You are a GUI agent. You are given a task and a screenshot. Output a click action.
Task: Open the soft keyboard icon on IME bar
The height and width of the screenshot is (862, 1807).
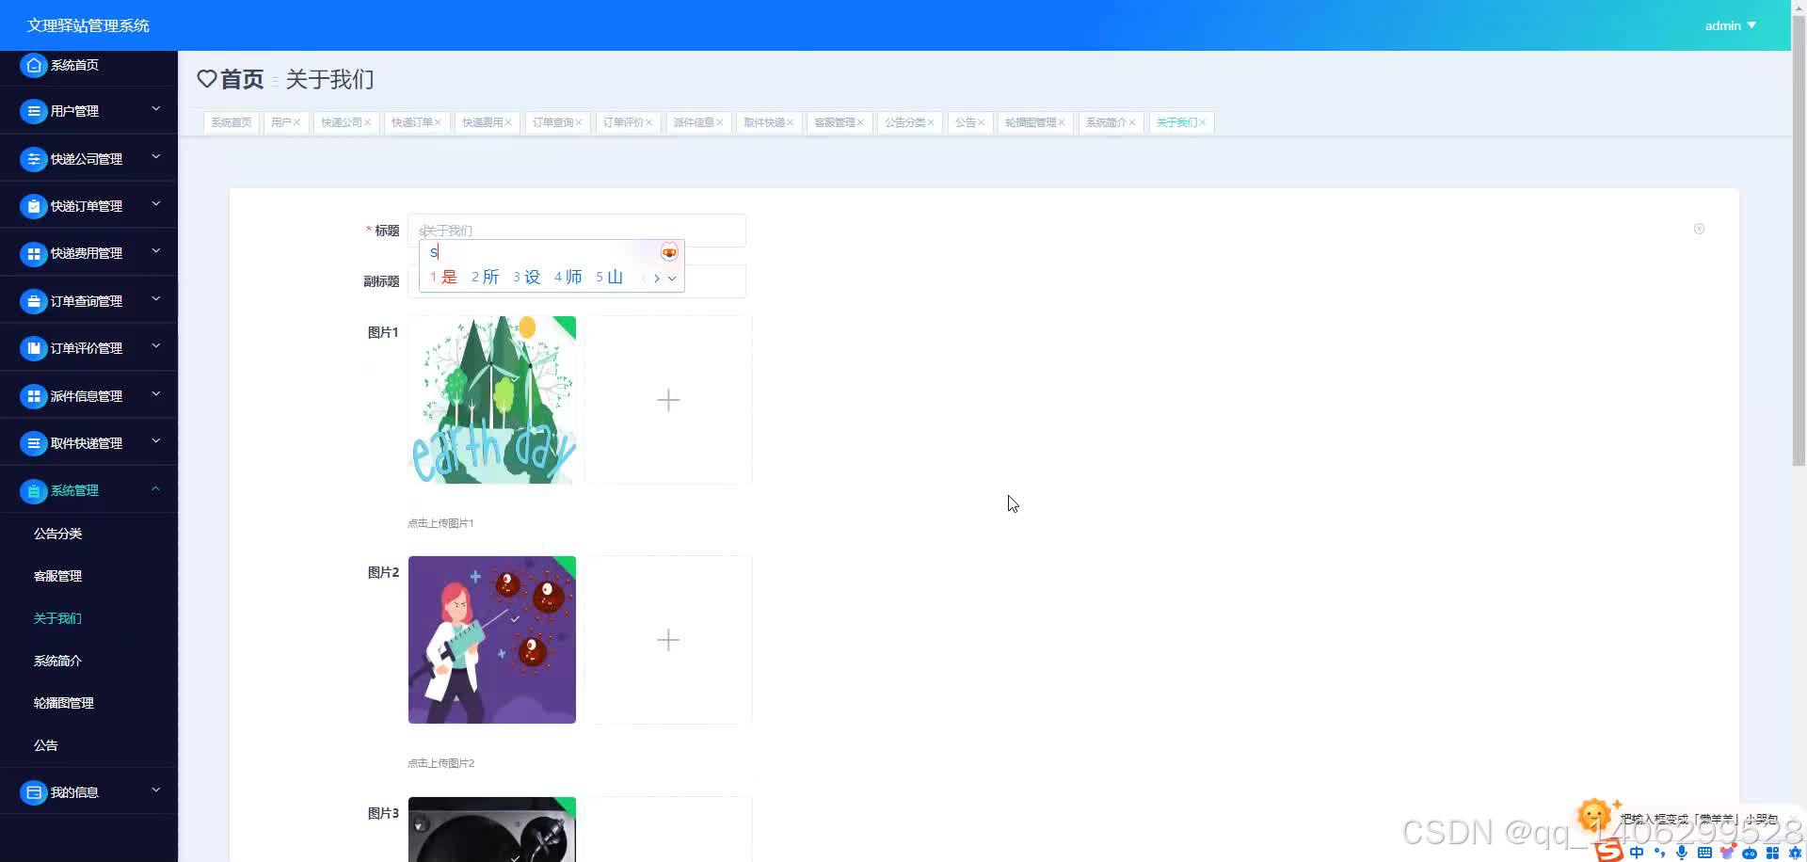1704,853
